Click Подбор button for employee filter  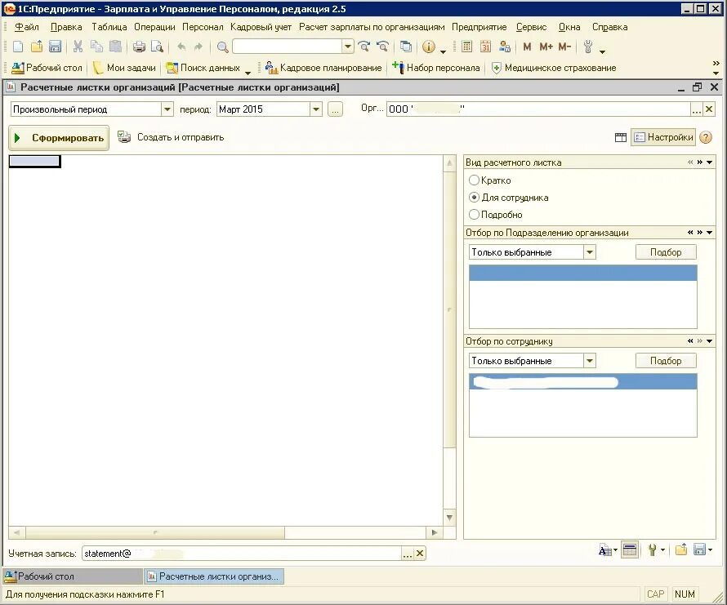(x=666, y=361)
